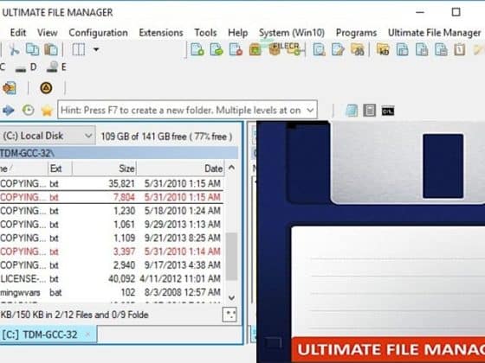Select the LICENSE file sized 40,092
This screenshot has width=485, height=363.
coord(112,278)
